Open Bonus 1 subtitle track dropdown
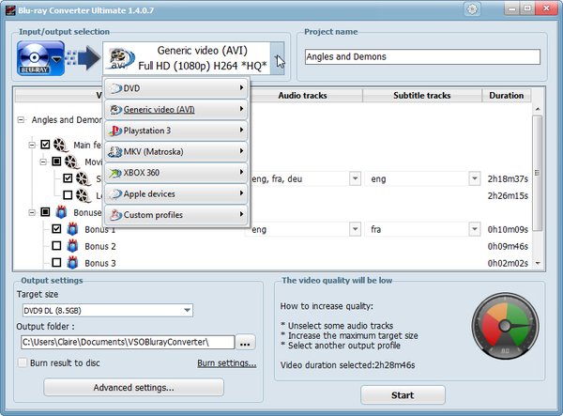The image size is (563, 416). (x=489, y=229)
